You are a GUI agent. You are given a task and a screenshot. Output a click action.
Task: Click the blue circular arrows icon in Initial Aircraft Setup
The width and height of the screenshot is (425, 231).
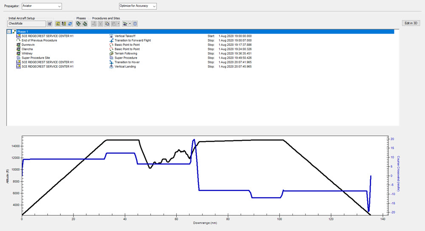coord(70,24)
